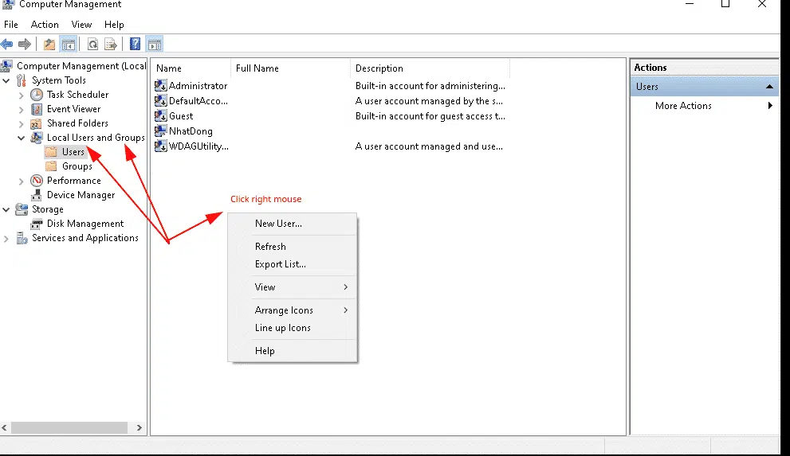Open the Help menu in menu bar
Viewport: 790px width, 456px height.
tap(114, 25)
